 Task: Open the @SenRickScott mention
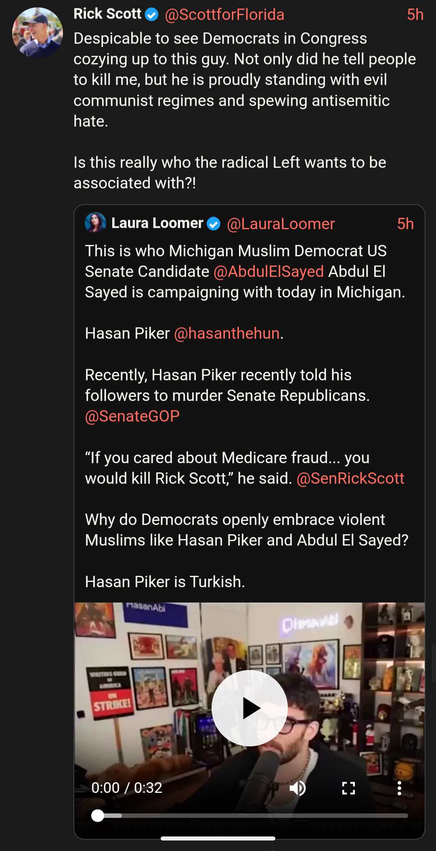point(350,478)
